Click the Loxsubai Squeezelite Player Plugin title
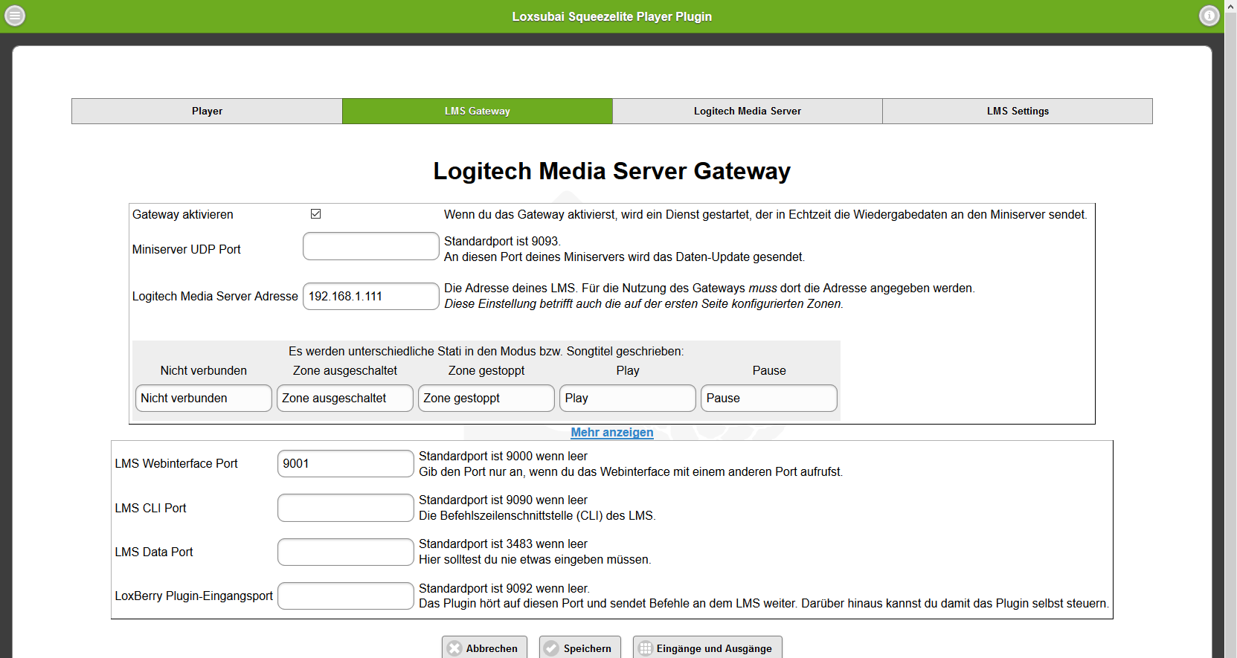This screenshot has height=658, width=1237. coord(612,16)
